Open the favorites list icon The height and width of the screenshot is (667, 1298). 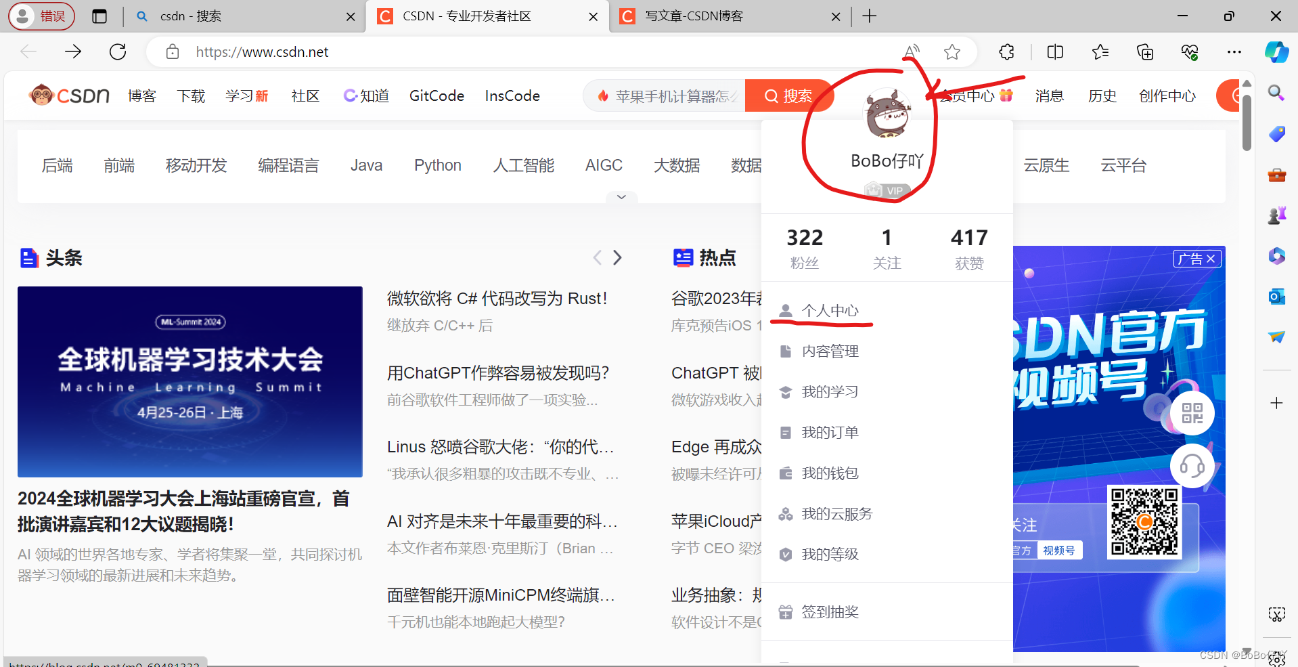pyautogui.click(x=1100, y=51)
